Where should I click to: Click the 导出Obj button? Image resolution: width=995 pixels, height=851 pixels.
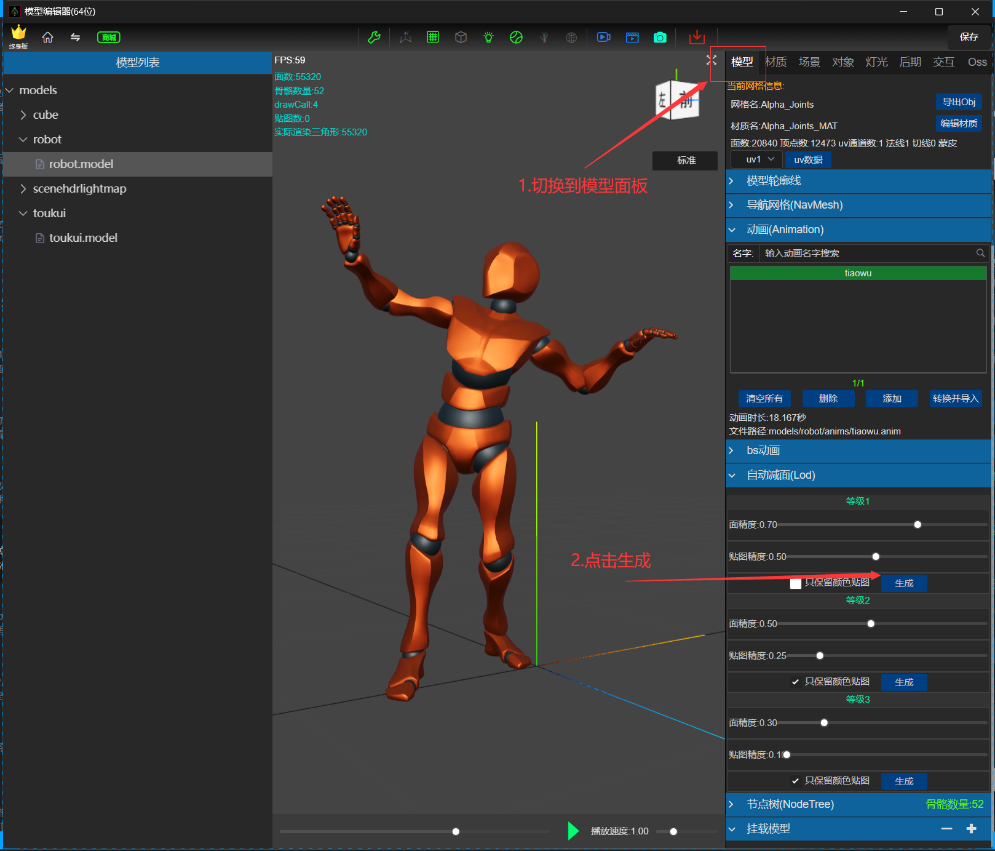[959, 102]
